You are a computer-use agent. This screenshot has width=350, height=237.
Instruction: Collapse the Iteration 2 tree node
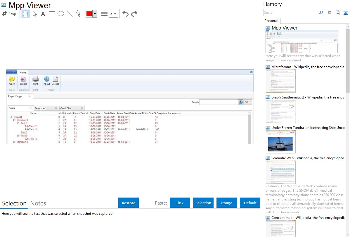[x=14, y=142]
